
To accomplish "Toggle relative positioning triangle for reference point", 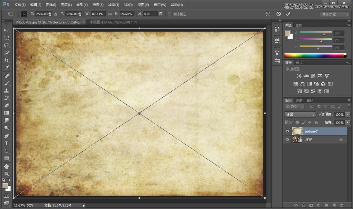I will pos(56,14).
